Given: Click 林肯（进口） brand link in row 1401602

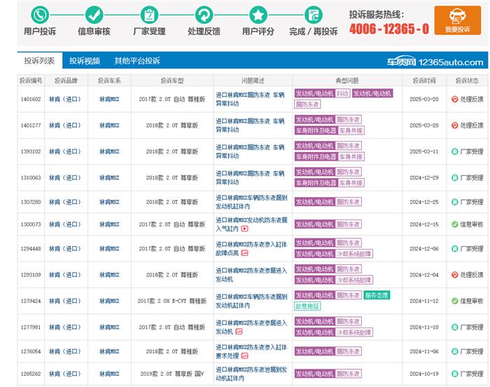Looking at the screenshot, I should pyautogui.click(x=65, y=100).
